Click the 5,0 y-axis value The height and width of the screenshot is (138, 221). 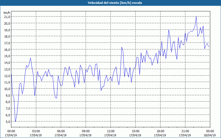pyautogui.click(x=8, y=121)
